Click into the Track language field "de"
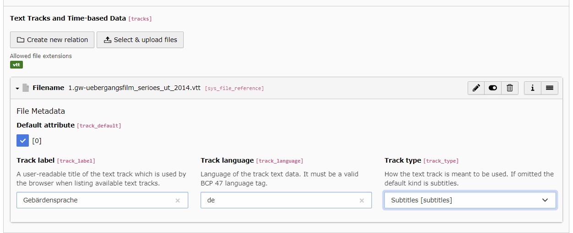The height and width of the screenshot is (233, 573). [279, 200]
